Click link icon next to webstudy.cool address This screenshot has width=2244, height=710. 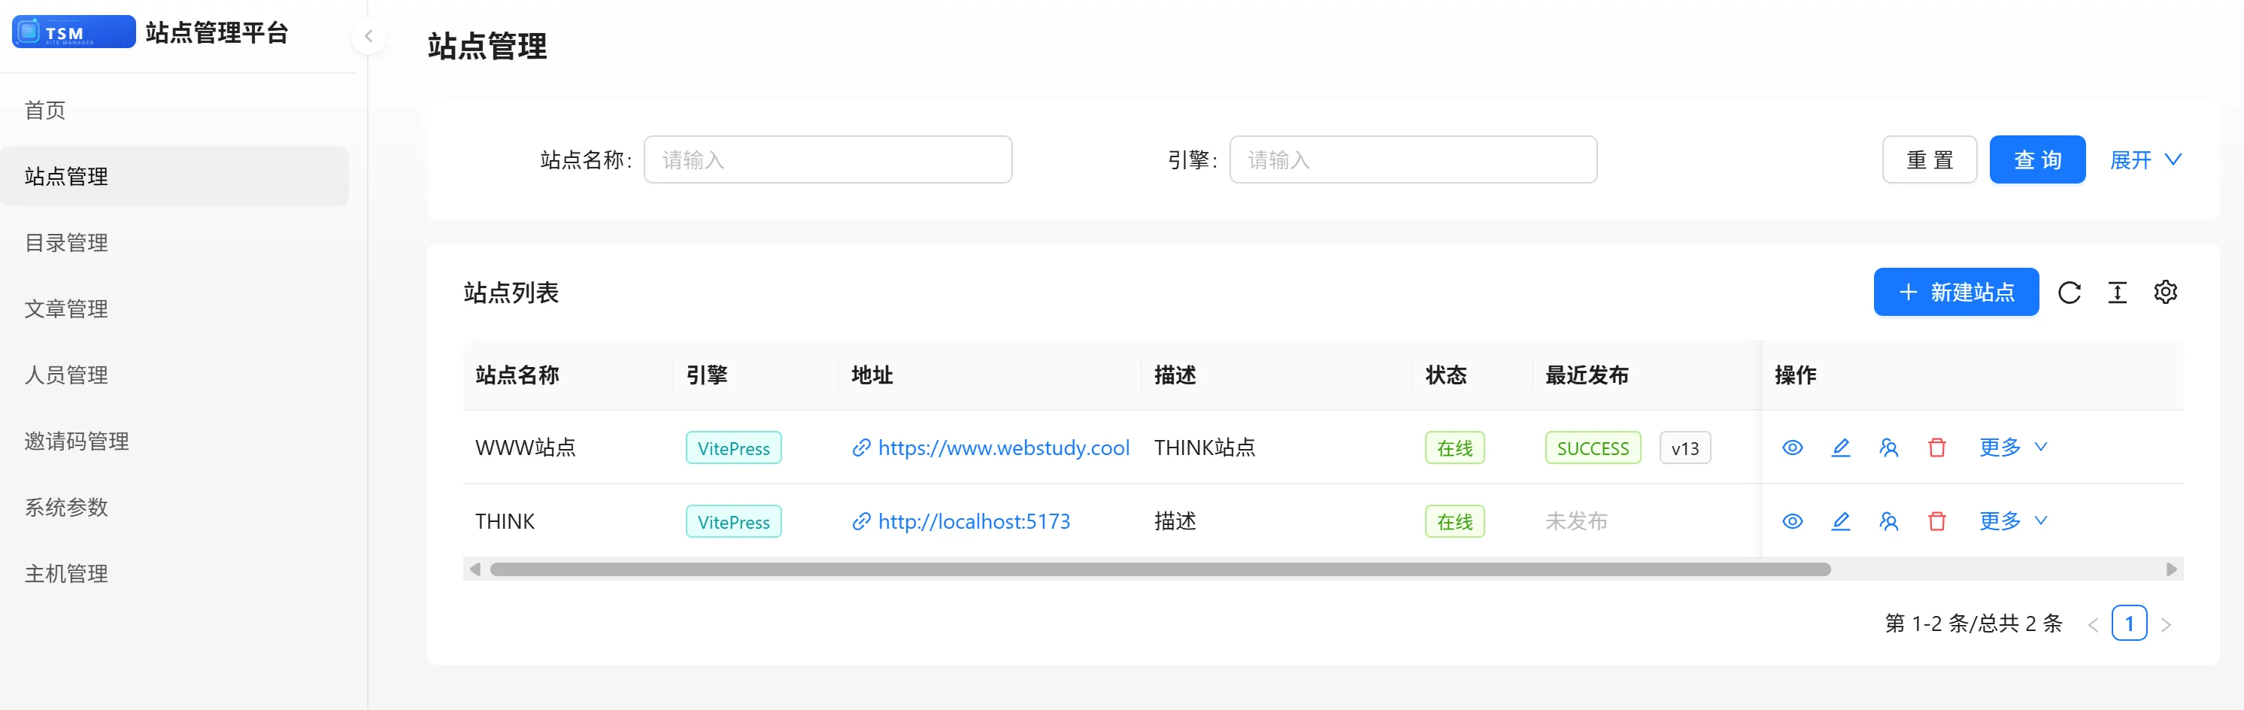[x=860, y=448]
